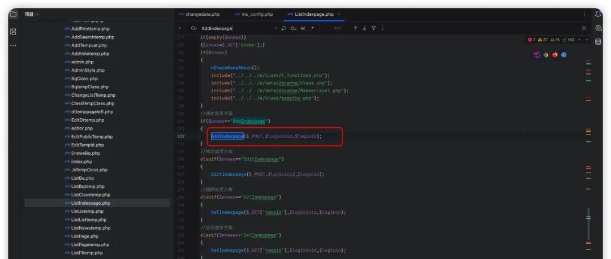Screen dimensions: 611x259
Task: Select index.php file in tree
Action: (78, 162)
